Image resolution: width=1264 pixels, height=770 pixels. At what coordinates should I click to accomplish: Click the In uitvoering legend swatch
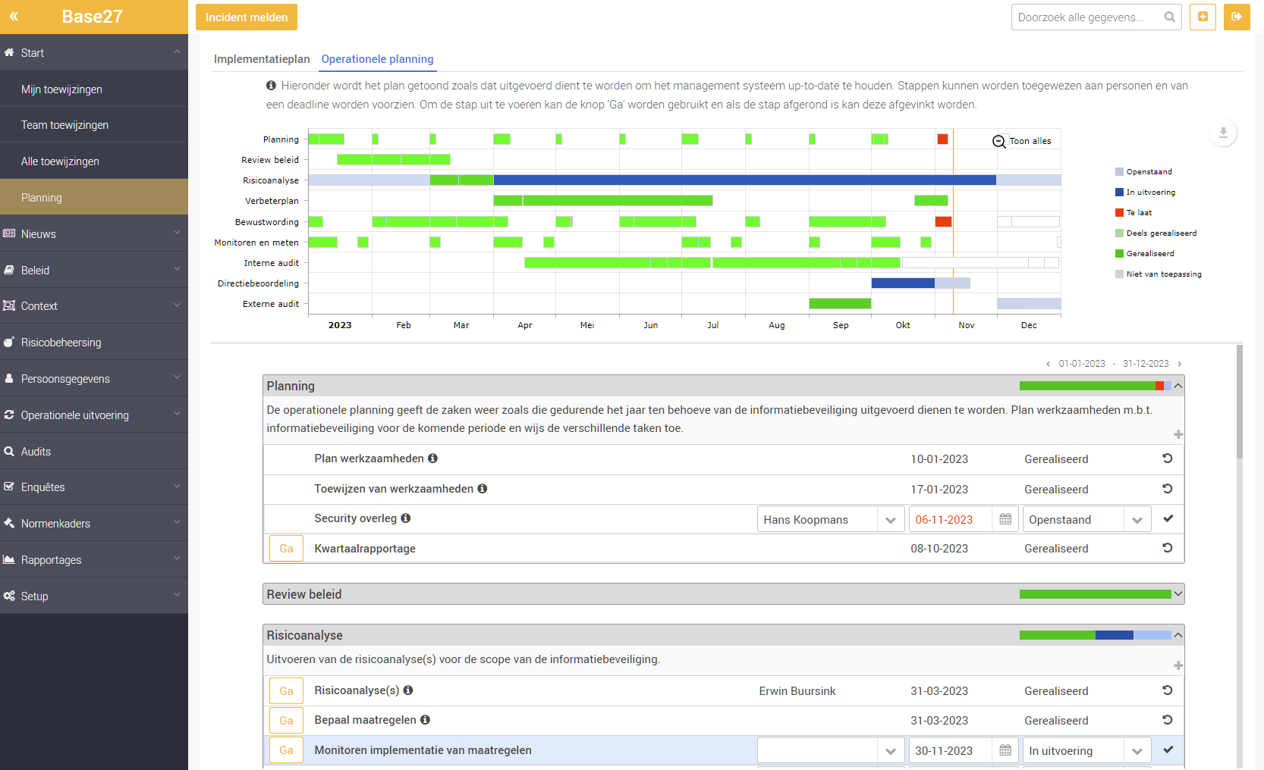coord(1119,192)
